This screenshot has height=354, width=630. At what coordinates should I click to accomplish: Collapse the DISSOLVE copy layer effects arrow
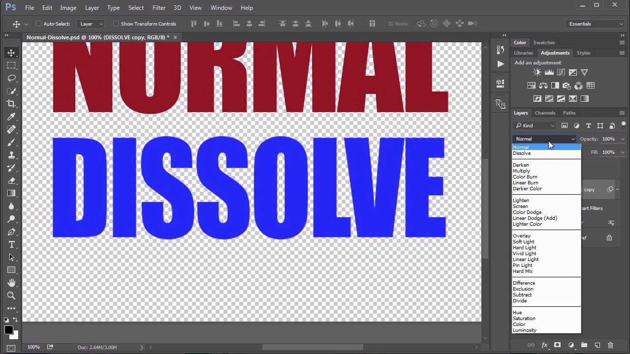tap(617, 189)
